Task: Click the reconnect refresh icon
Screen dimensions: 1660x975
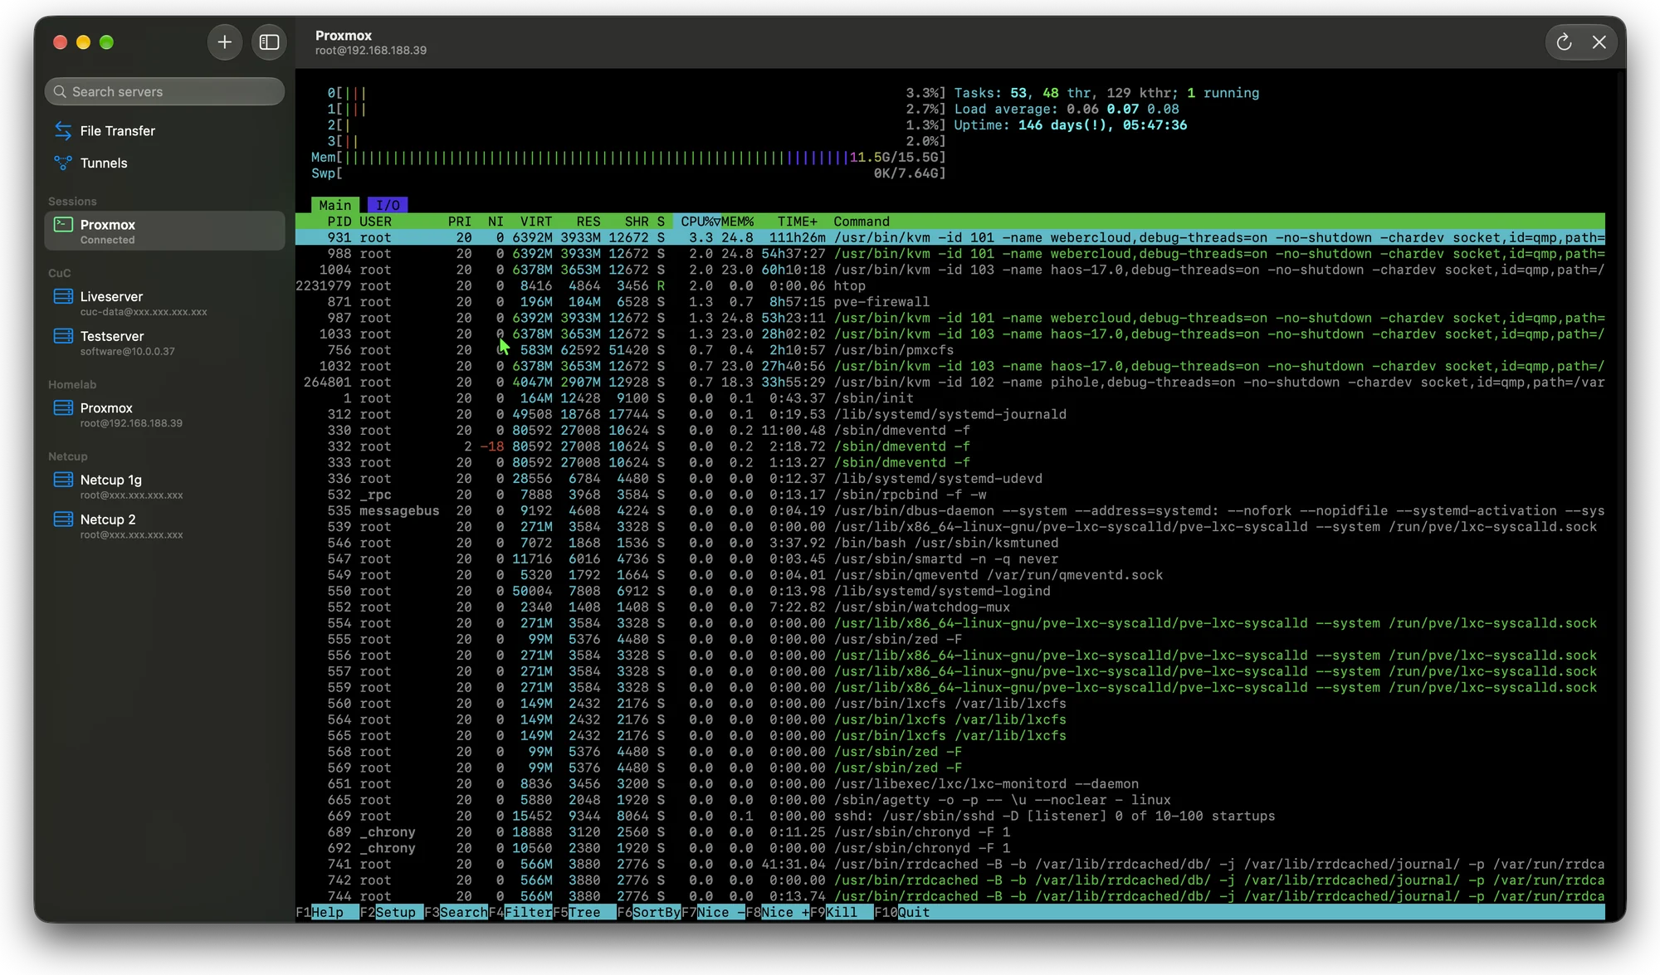Action: click(1564, 42)
